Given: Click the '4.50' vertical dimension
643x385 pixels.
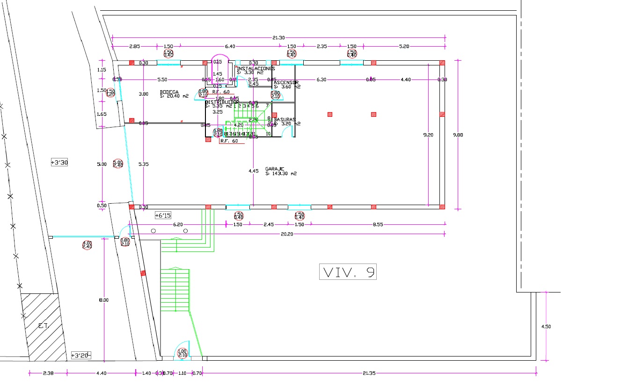Looking at the screenshot, I should coord(546,327).
